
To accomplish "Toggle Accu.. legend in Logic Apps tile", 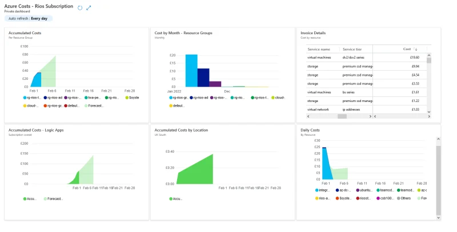I will point(30,199).
